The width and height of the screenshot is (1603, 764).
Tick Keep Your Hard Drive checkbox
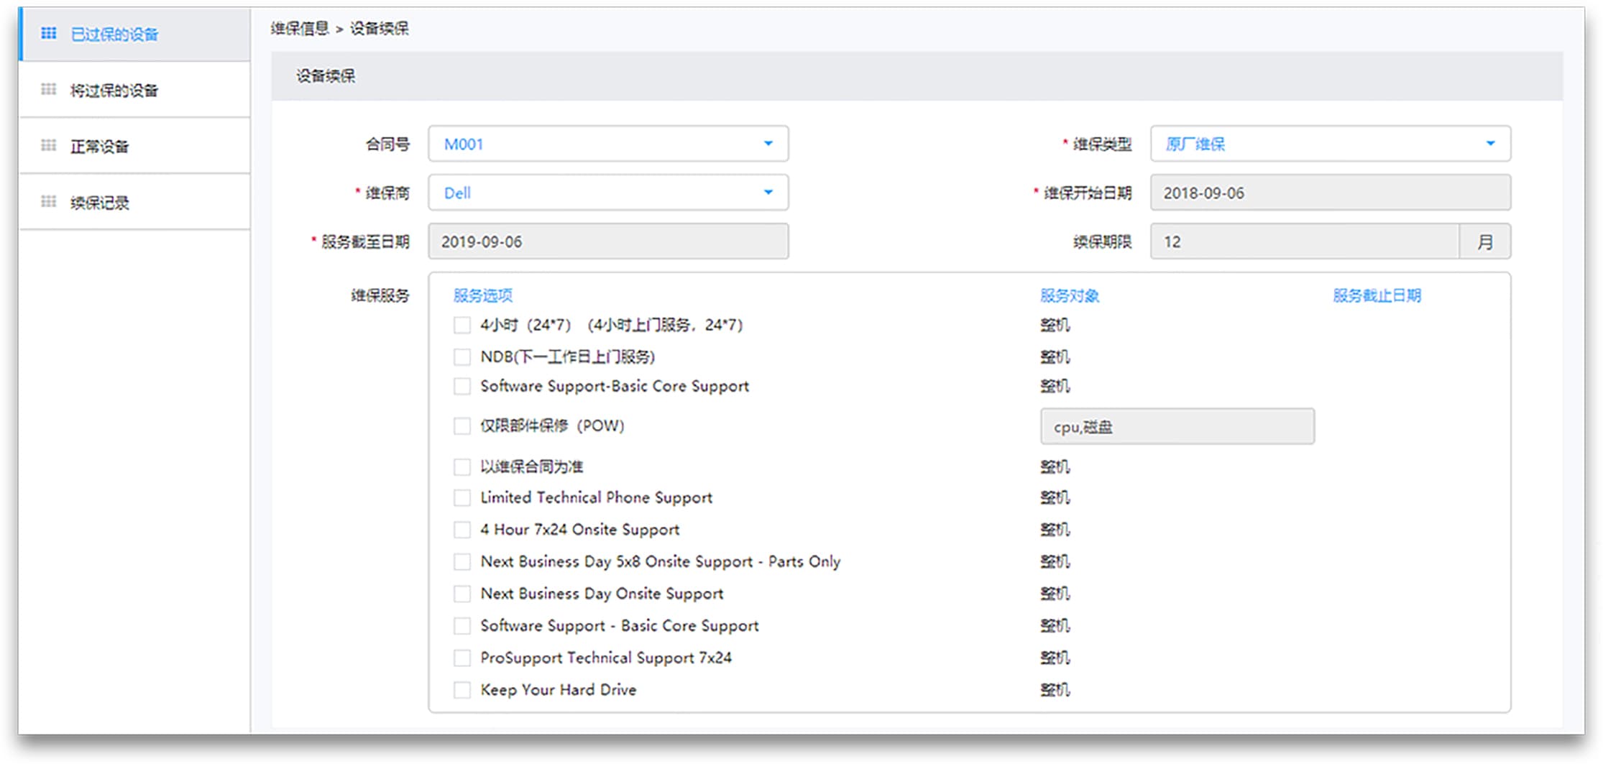[x=462, y=690]
